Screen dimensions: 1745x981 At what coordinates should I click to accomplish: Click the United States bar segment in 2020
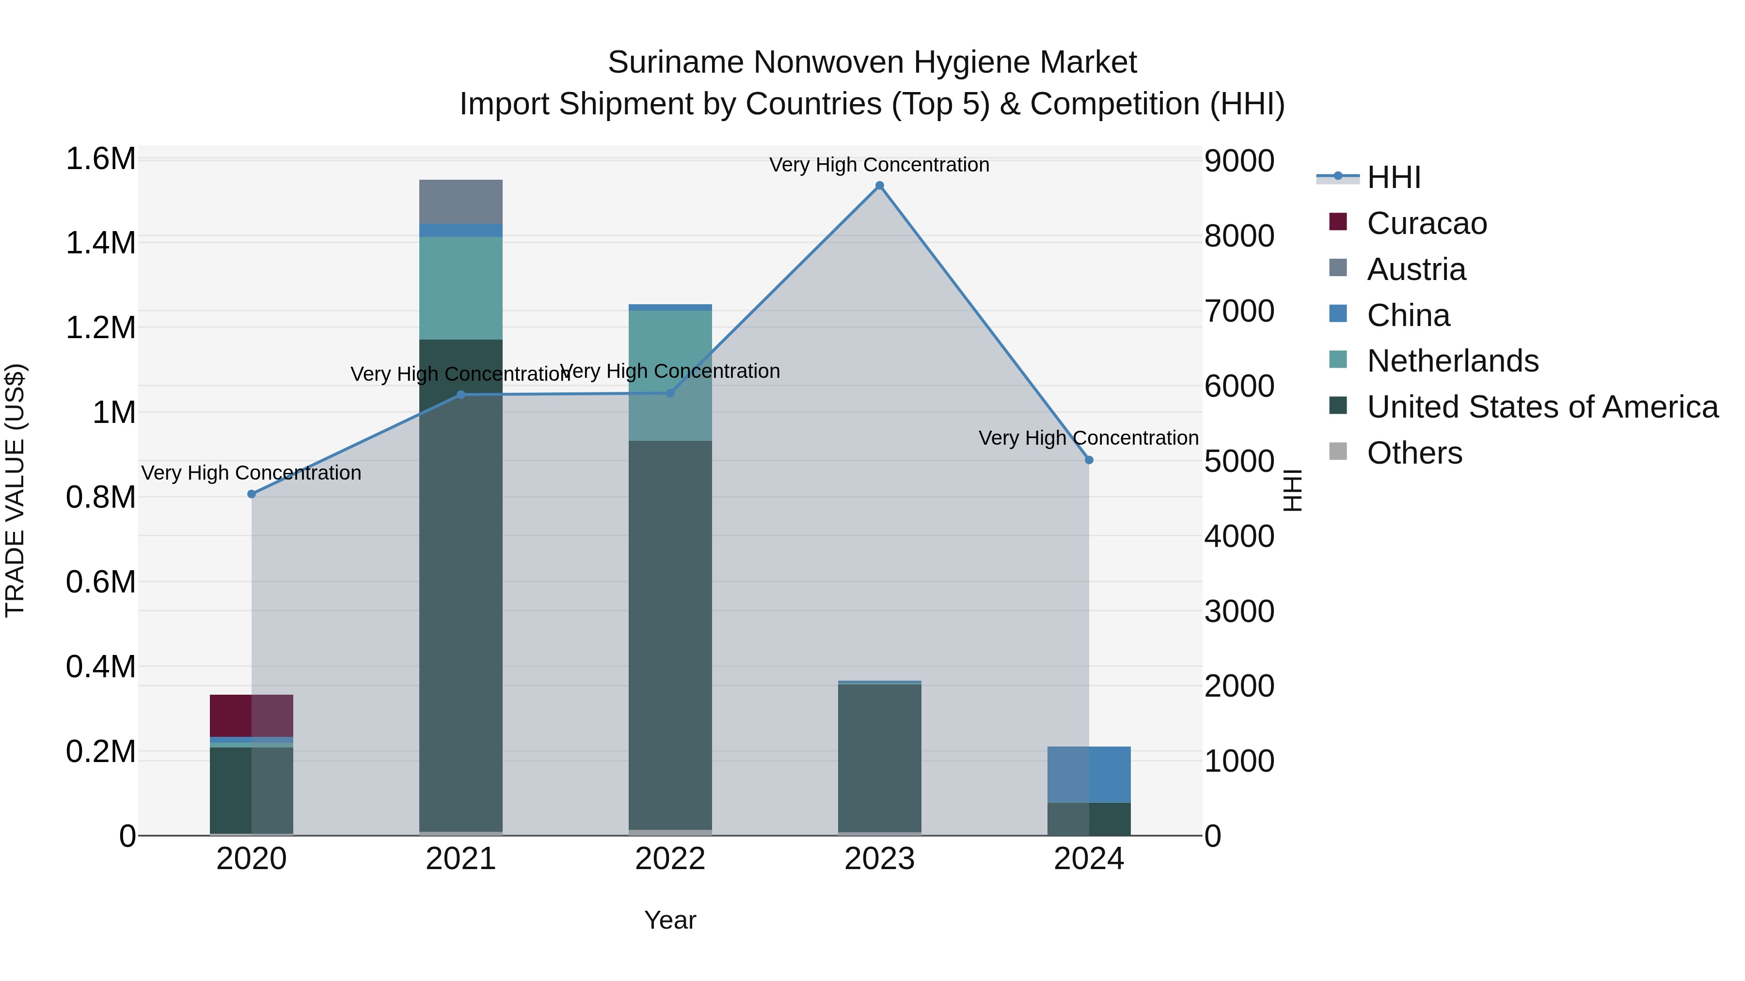[x=251, y=791]
